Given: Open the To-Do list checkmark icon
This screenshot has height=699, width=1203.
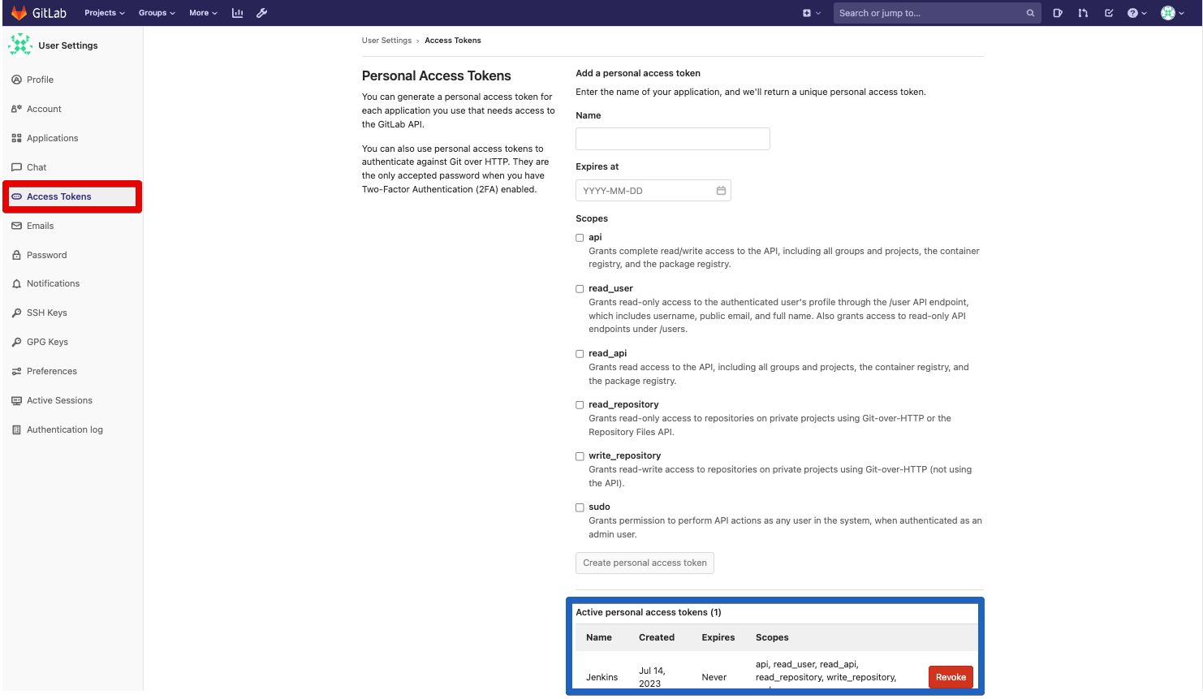Looking at the screenshot, I should [1109, 13].
